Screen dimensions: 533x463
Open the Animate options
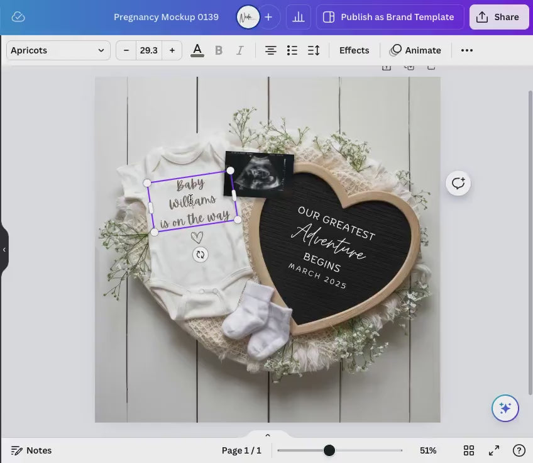pyautogui.click(x=415, y=50)
